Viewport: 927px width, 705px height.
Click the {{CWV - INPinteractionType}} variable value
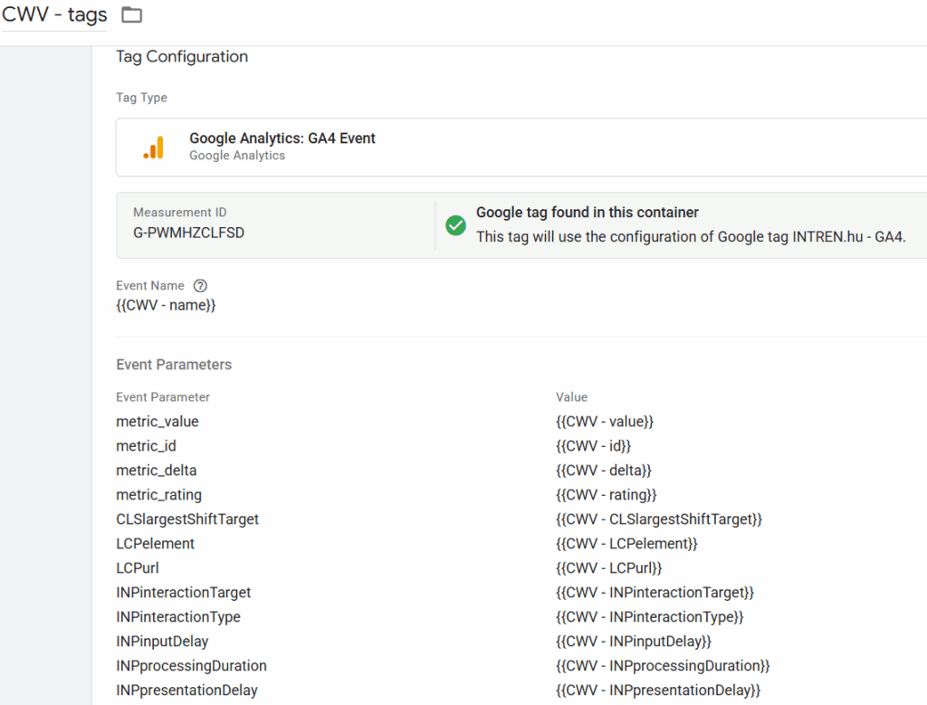coord(649,617)
